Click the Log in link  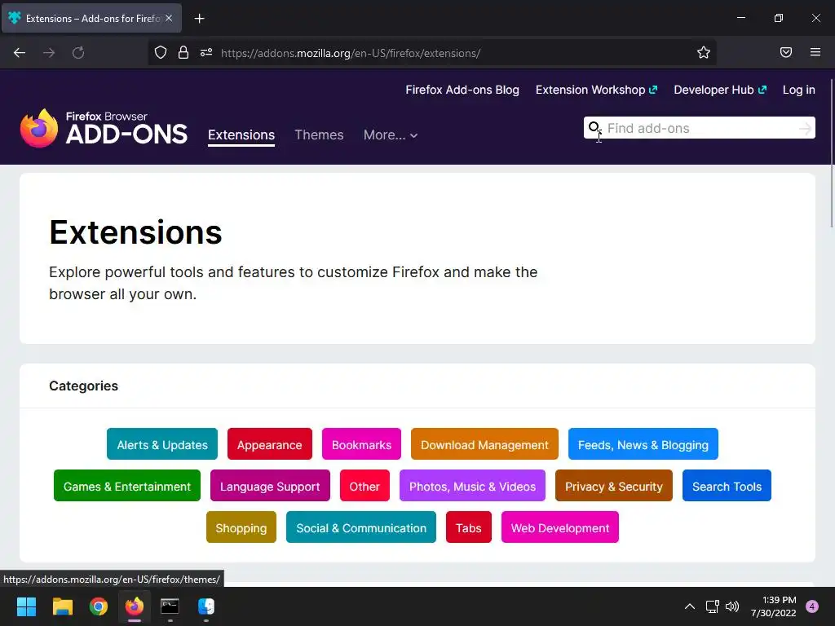[x=799, y=90]
